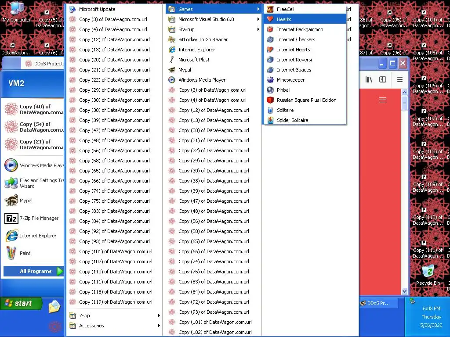Screen dimensions: 450x337
Task: Open the Spider Solitaire icon
Action: (x=270, y=120)
